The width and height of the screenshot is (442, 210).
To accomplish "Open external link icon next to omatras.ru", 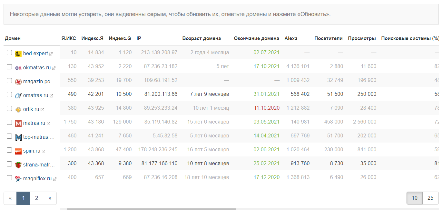I will pos(51,96).
